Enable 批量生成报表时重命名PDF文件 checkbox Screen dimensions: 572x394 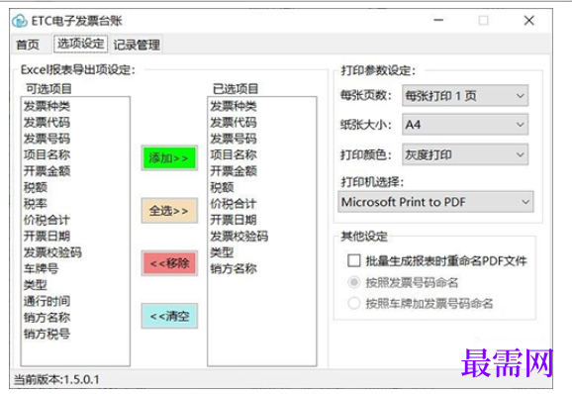(x=354, y=260)
